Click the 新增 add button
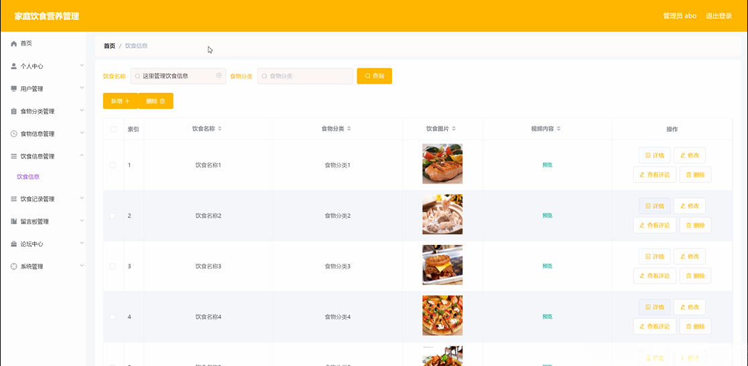 (120, 101)
